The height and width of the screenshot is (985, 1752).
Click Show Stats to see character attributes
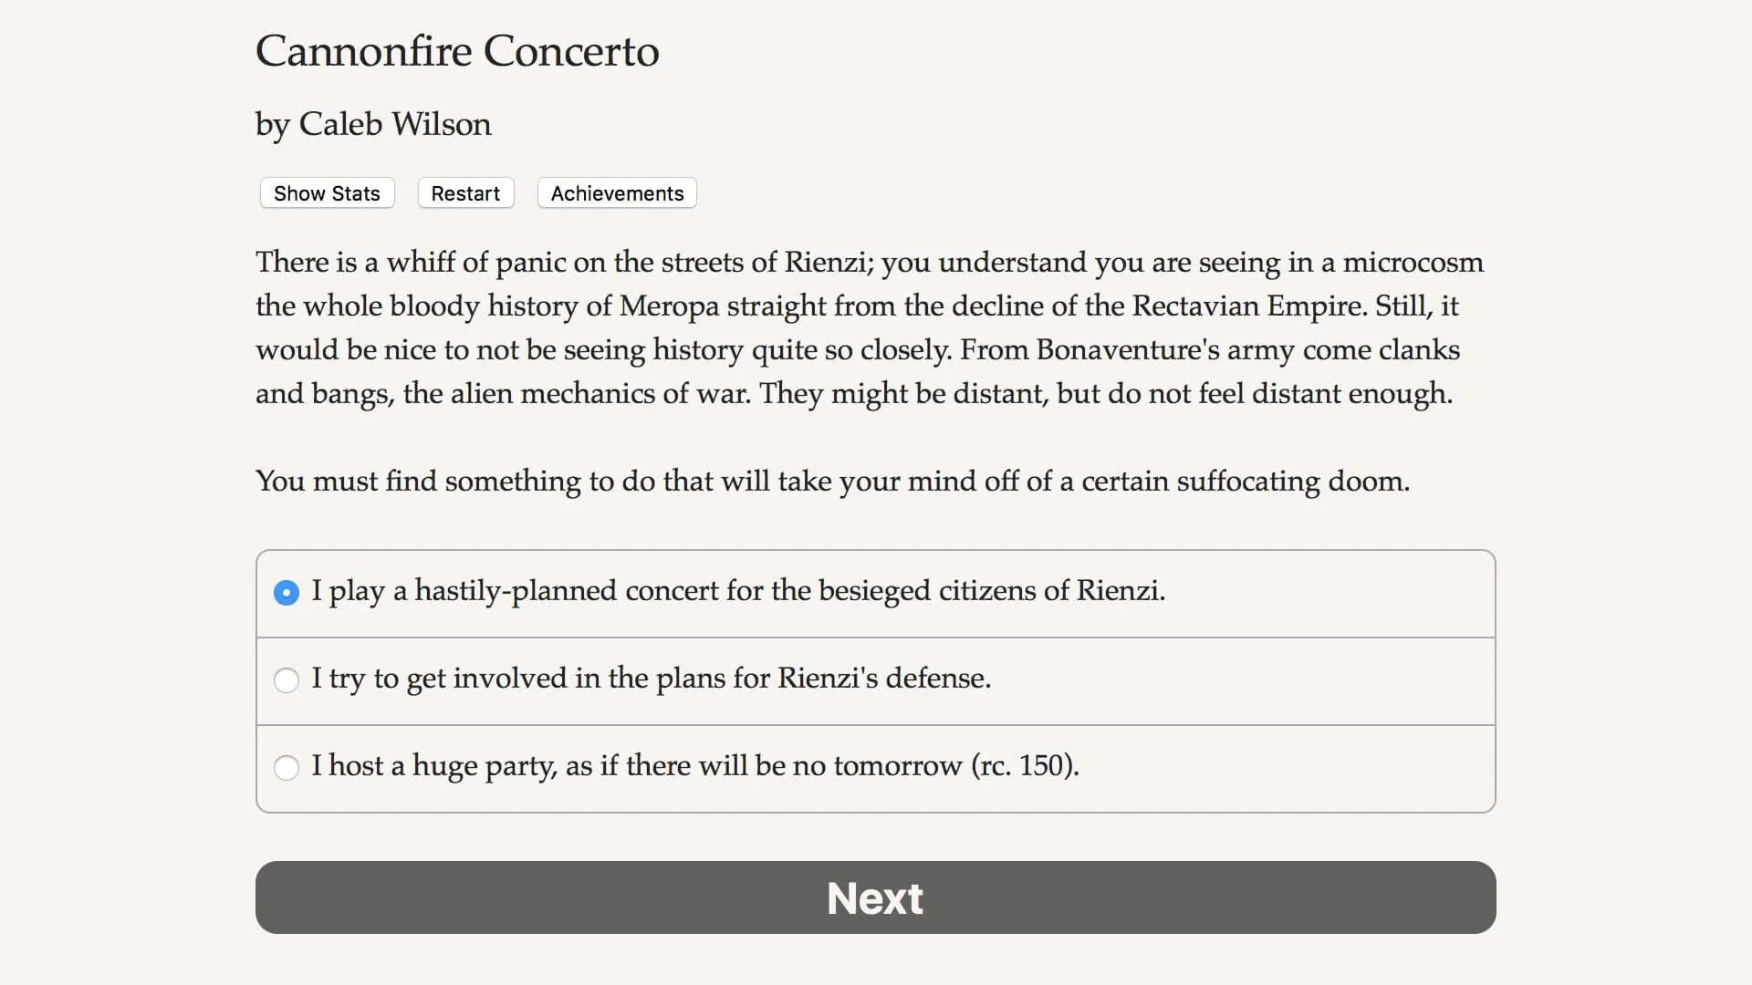pyautogui.click(x=326, y=192)
